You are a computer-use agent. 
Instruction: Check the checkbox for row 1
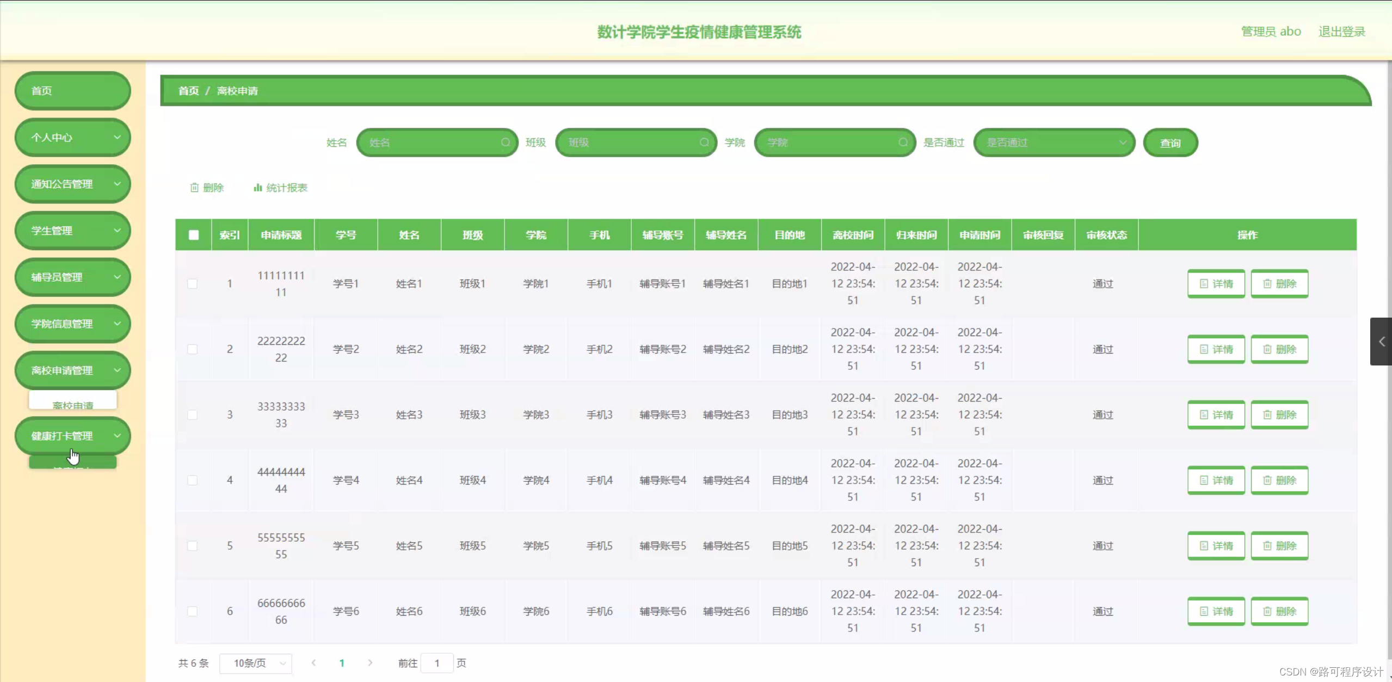click(193, 284)
